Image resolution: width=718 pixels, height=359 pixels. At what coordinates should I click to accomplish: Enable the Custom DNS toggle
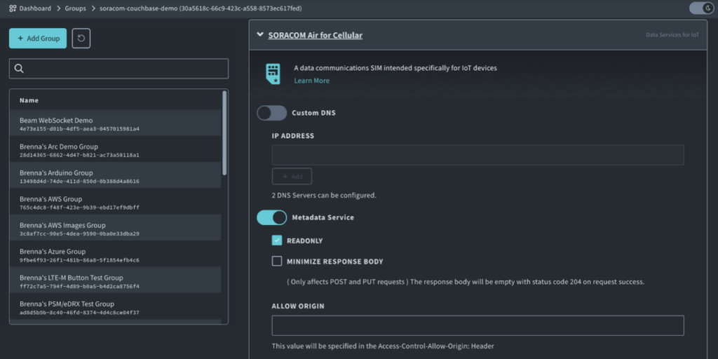(272, 113)
